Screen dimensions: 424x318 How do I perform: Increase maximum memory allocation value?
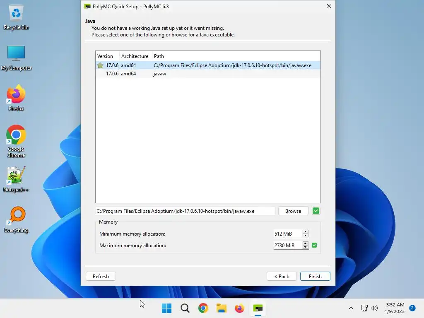[306, 243]
